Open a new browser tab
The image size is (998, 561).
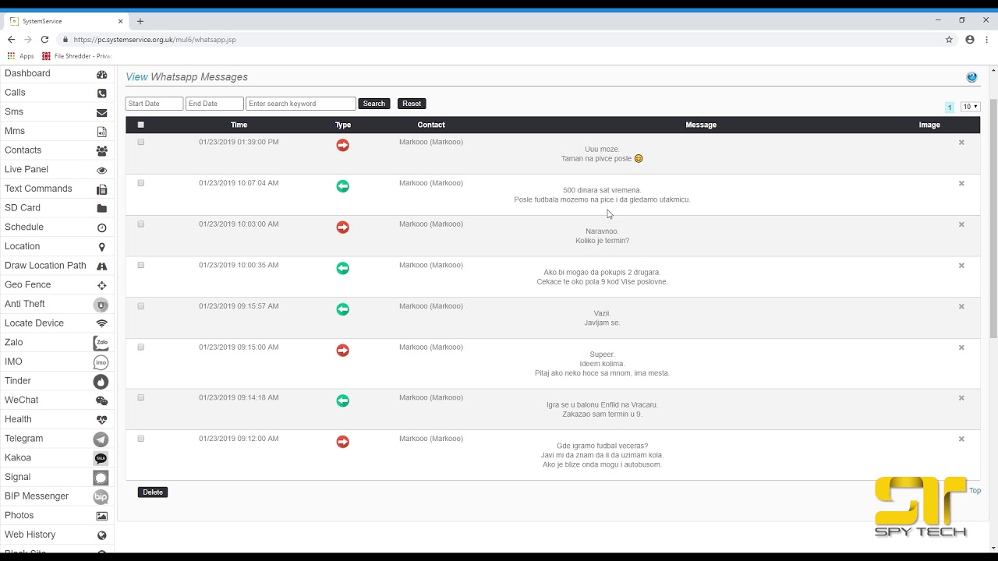(x=140, y=21)
